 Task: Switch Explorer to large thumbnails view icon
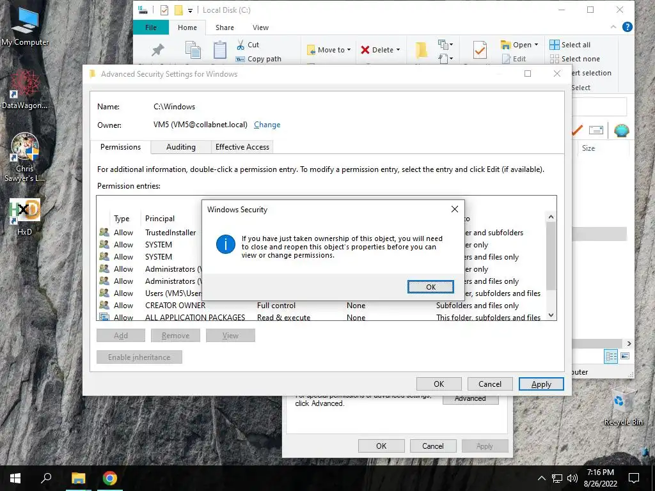coord(625,356)
